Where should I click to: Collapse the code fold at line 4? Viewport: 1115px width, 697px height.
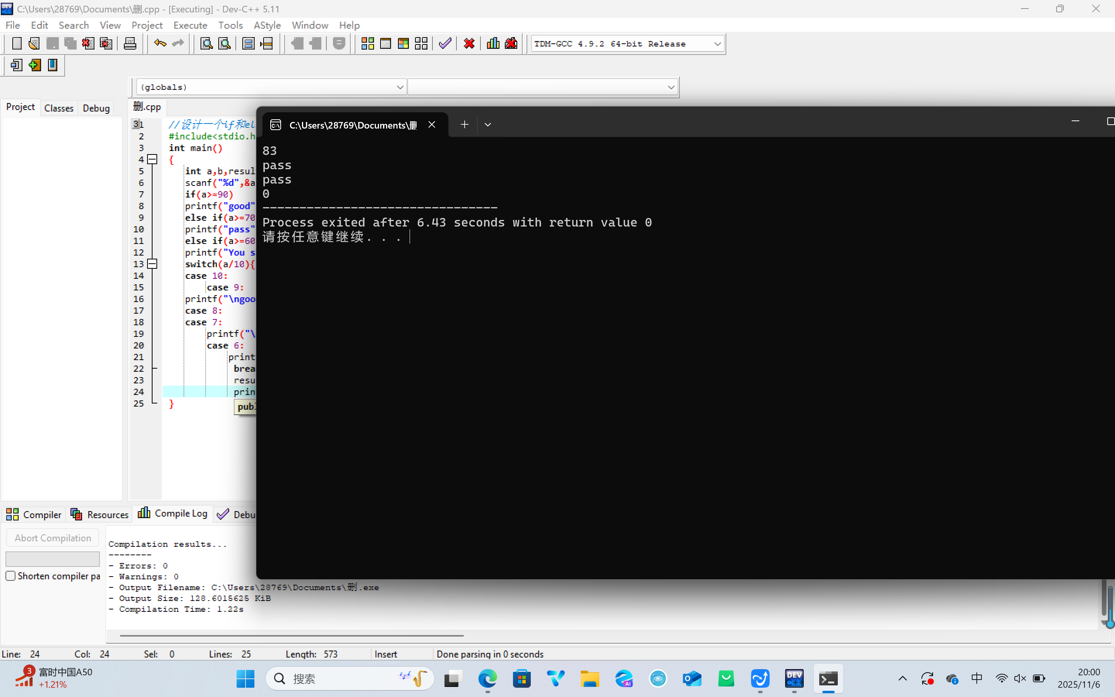tap(152, 160)
